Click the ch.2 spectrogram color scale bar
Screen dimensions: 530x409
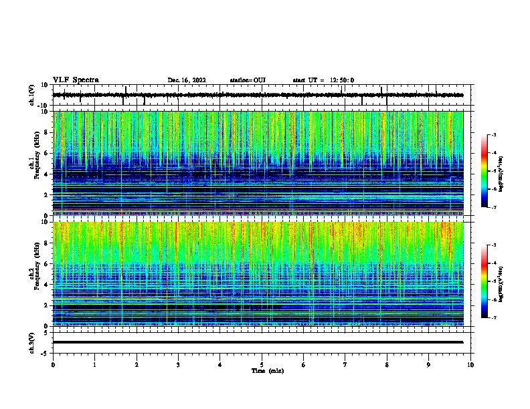(x=484, y=281)
